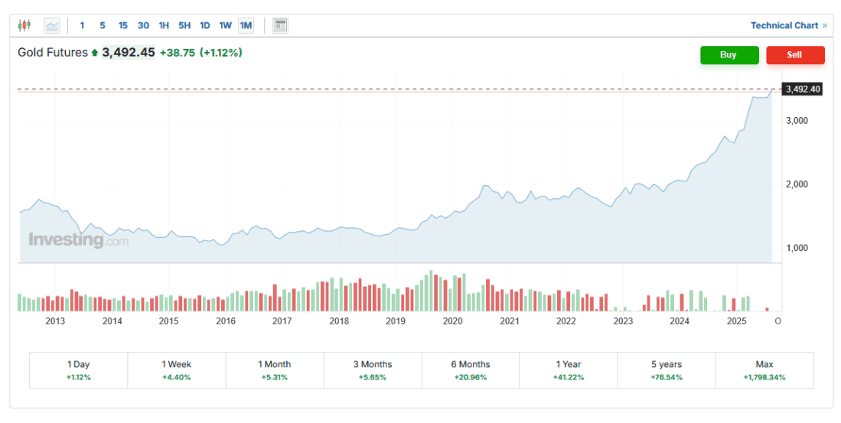The height and width of the screenshot is (423, 841).
Task: Select the 5 years performance tab
Action: point(666,370)
